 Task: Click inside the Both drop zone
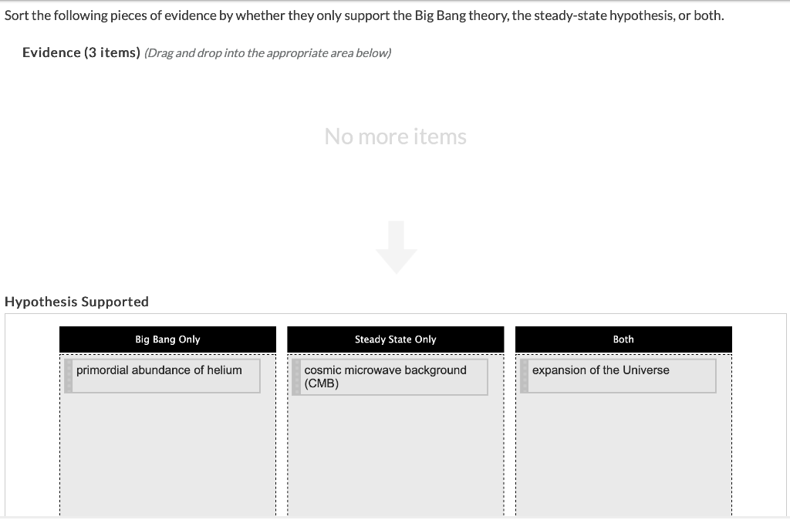(x=623, y=447)
